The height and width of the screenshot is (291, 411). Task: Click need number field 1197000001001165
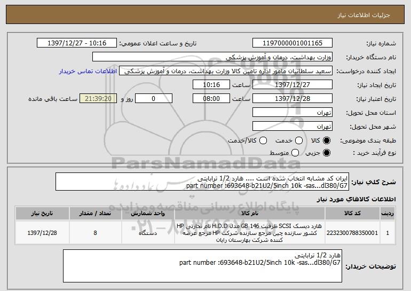click(x=293, y=43)
